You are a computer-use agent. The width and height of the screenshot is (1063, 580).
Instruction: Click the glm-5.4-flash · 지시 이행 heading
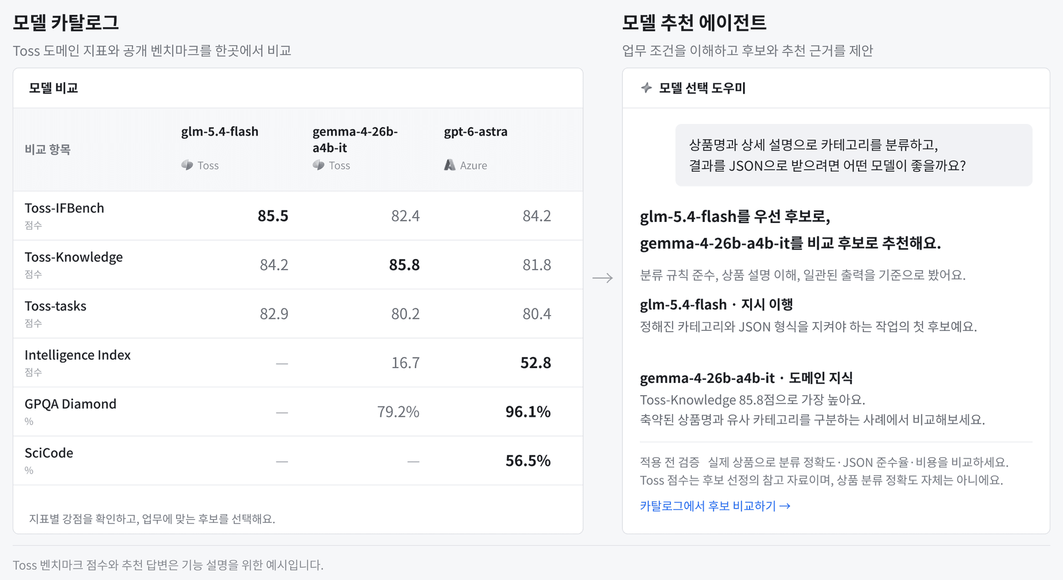pyautogui.click(x=716, y=304)
